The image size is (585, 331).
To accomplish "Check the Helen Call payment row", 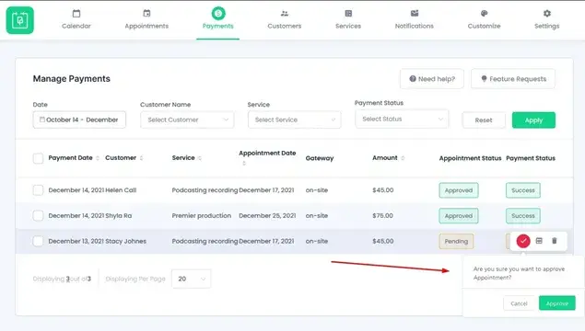I will tap(38, 190).
